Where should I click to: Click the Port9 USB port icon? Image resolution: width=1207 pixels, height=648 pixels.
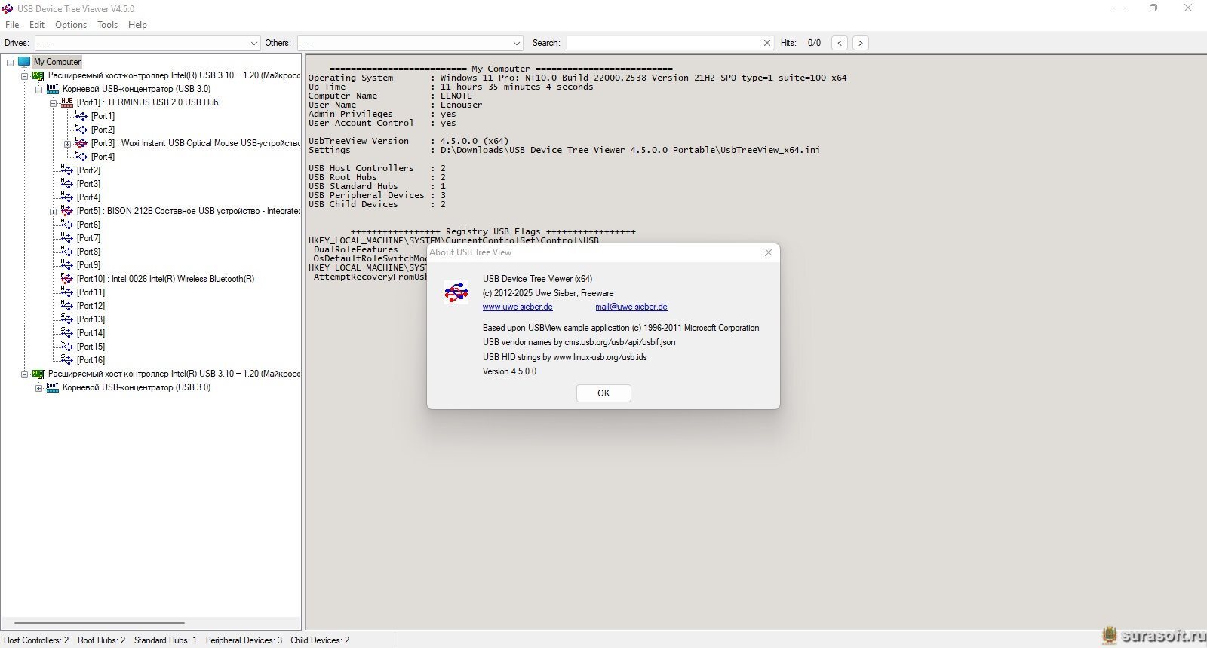pyautogui.click(x=66, y=265)
